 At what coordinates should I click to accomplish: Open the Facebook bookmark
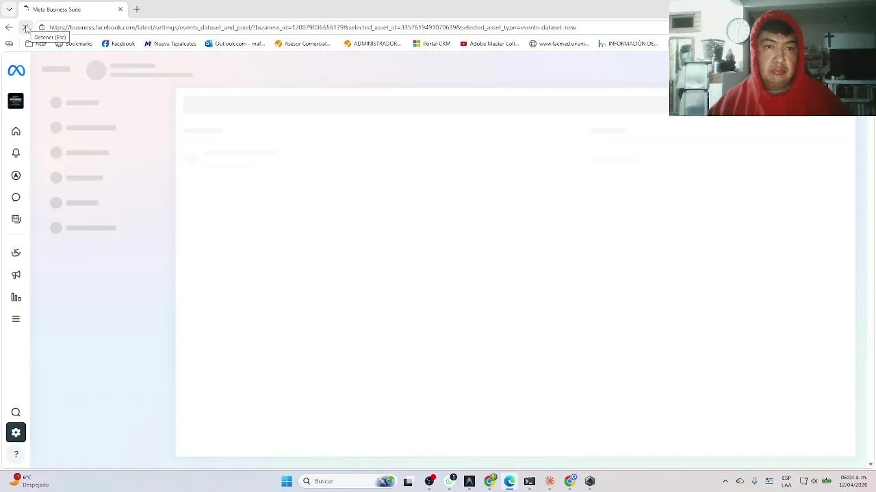click(118, 44)
